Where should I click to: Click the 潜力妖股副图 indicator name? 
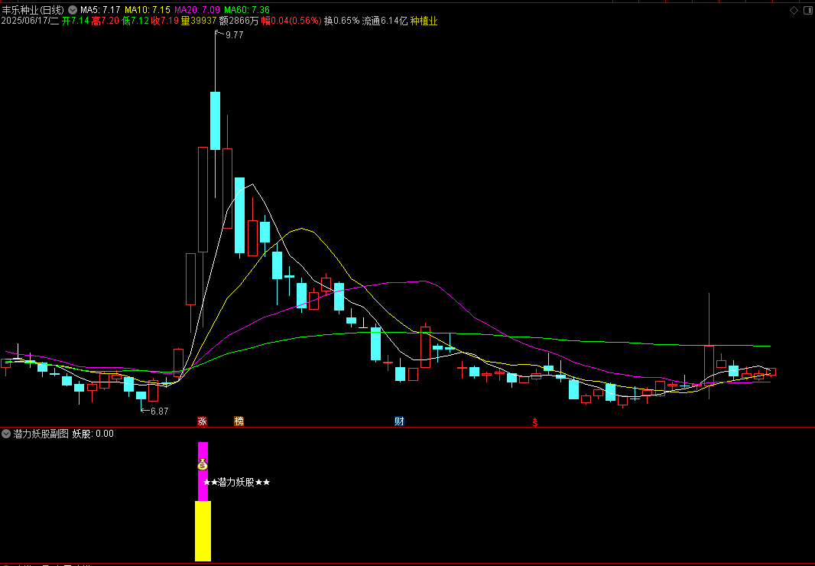click(41, 434)
